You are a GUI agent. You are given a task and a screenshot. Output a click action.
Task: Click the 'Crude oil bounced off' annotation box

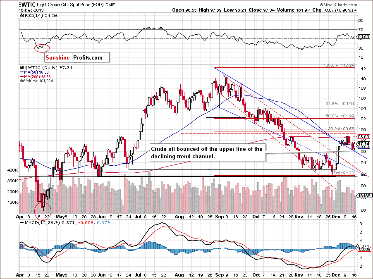click(207, 153)
